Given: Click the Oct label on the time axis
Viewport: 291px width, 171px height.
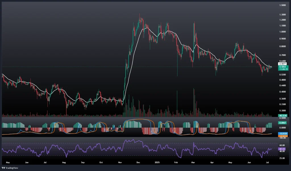Looking at the screenshot, I should [101, 162].
